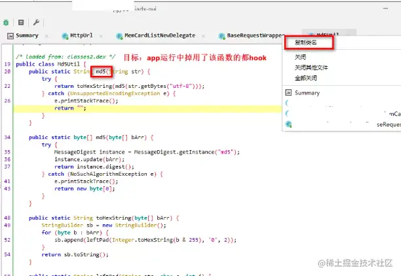401x276 pixels.
Task: Select the seReques entry in context menu
Action: pos(389,125)
